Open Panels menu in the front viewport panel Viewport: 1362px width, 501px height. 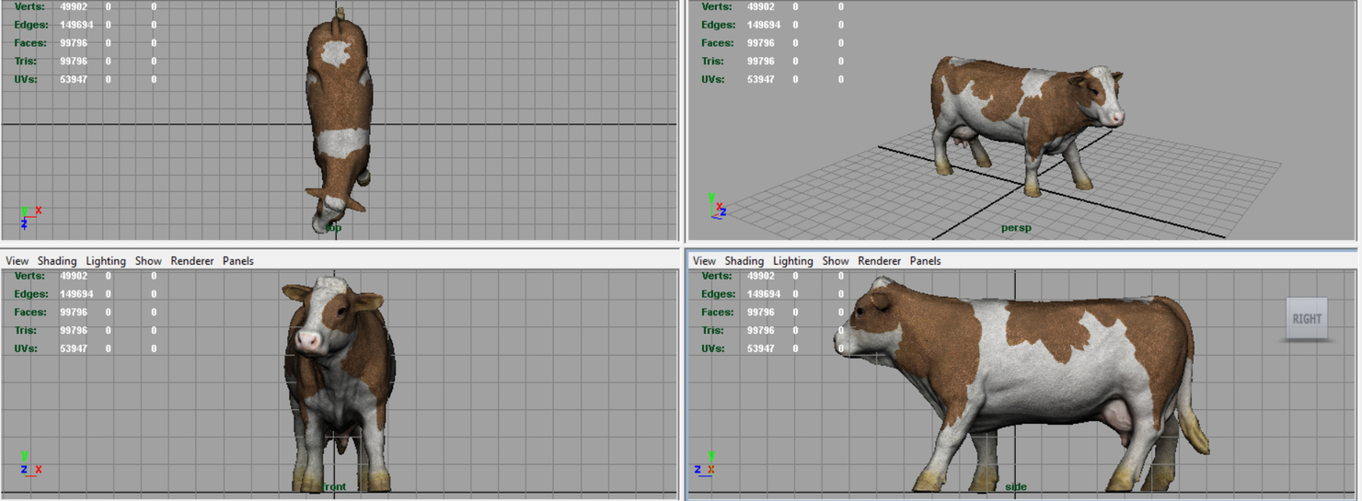238,261
